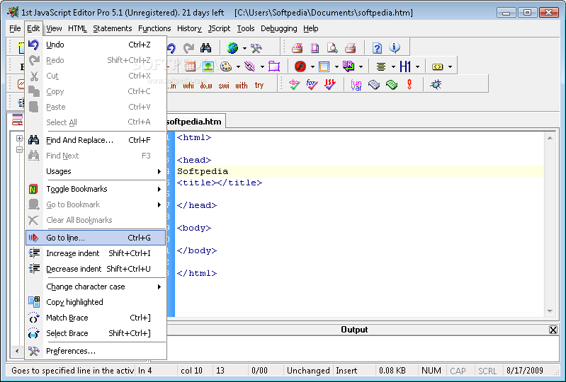Click the <title></title> line in editor
Screen dimensions: 566x382
220,183
